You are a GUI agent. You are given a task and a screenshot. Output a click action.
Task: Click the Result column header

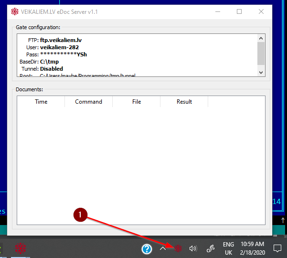[184, 102]
